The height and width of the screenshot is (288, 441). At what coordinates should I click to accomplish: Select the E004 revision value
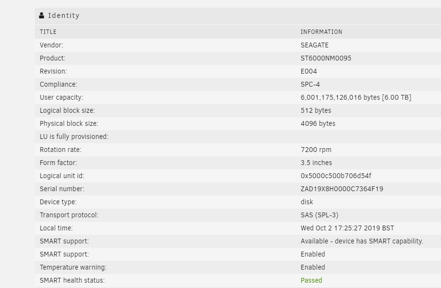coord(309,71)
